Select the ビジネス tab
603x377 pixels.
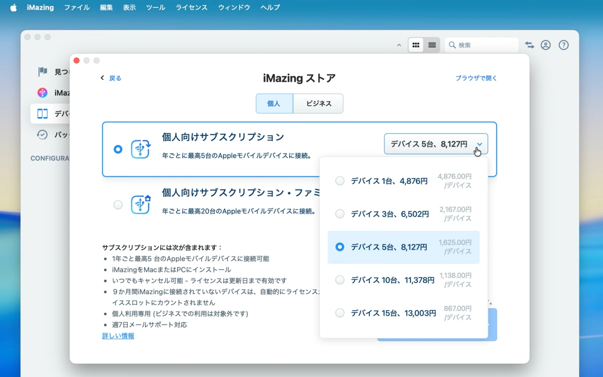pos(318,104)
